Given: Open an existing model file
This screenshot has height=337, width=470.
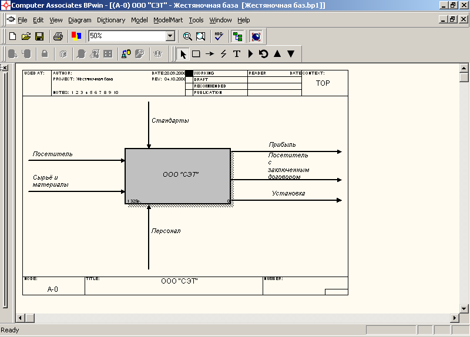Looking at the screenshot, I should coord(26,36).
